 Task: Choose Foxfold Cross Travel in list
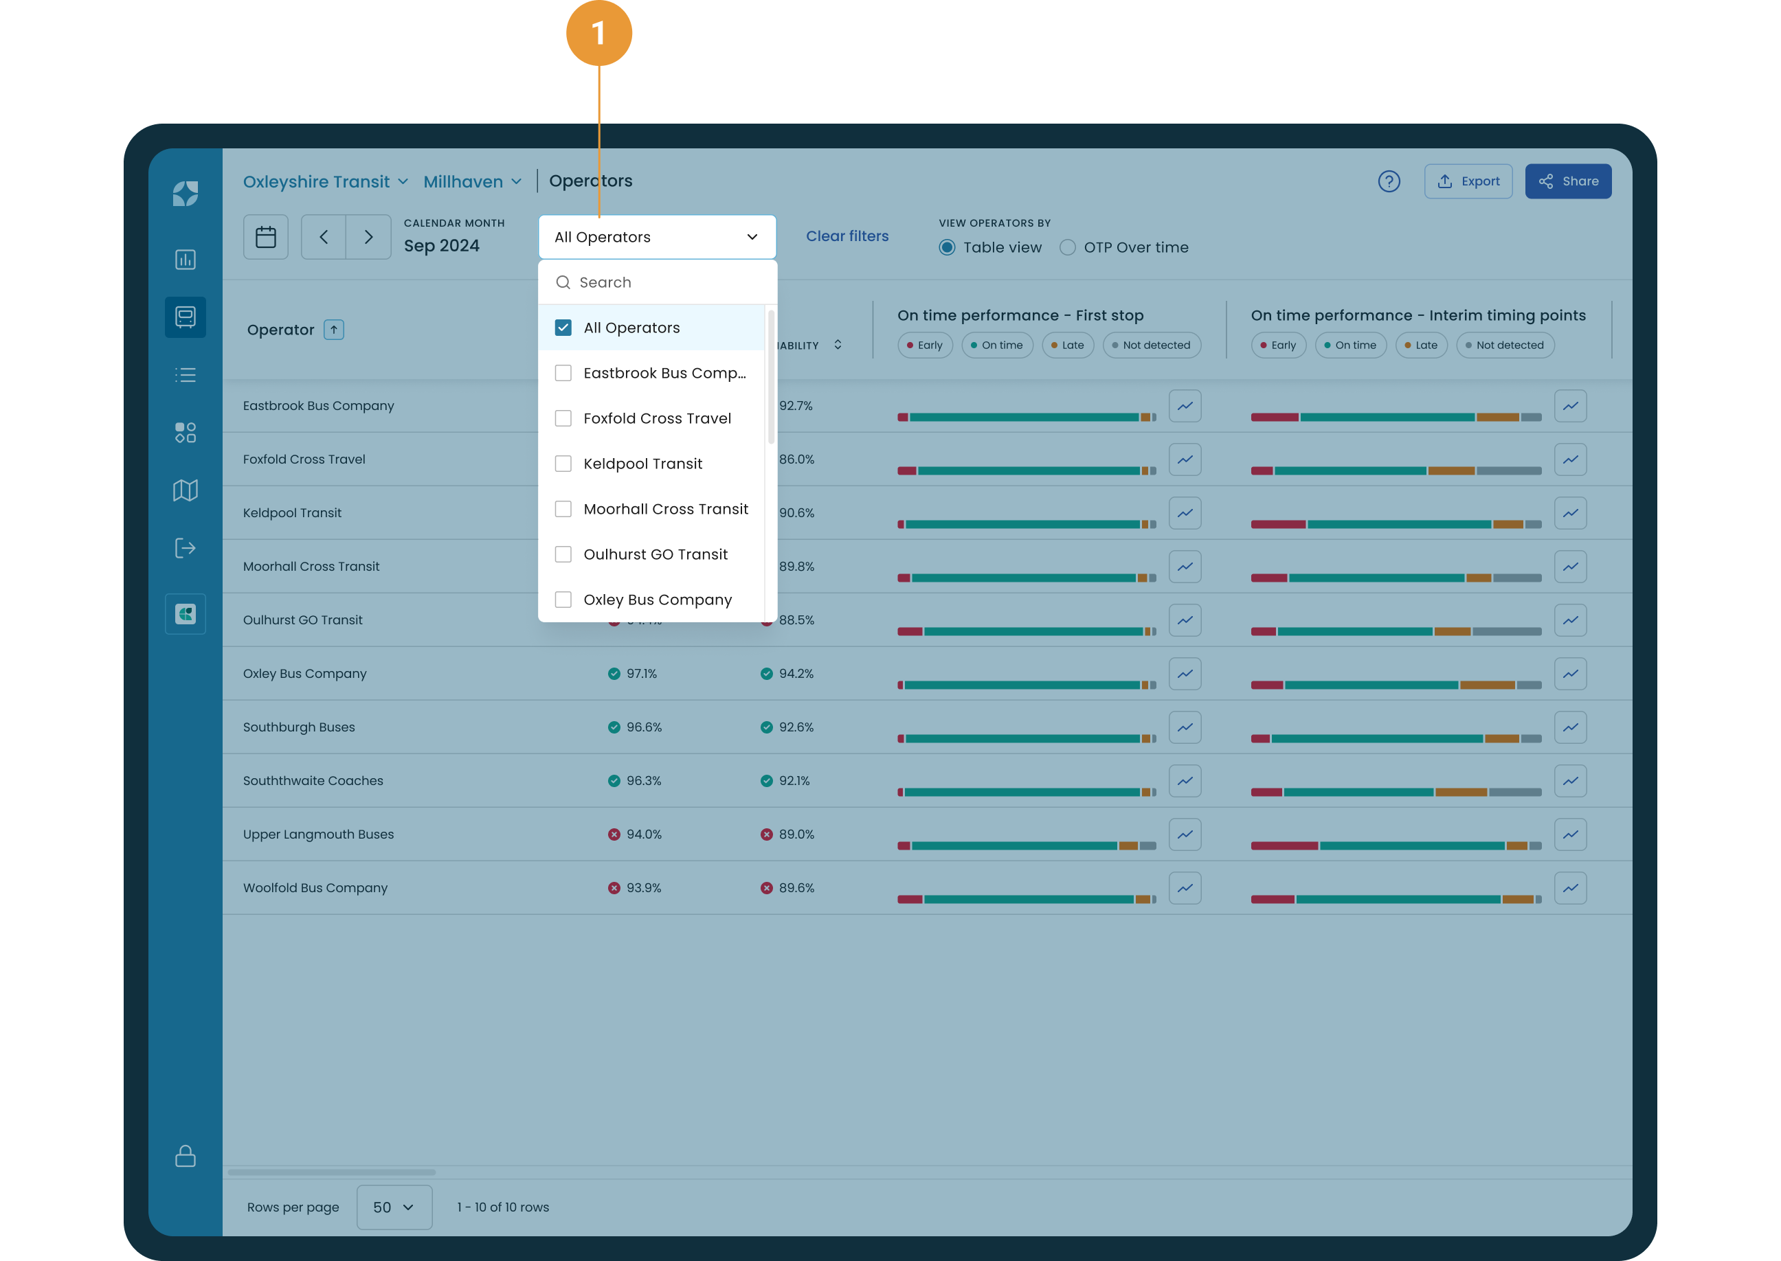coord(656,418)
